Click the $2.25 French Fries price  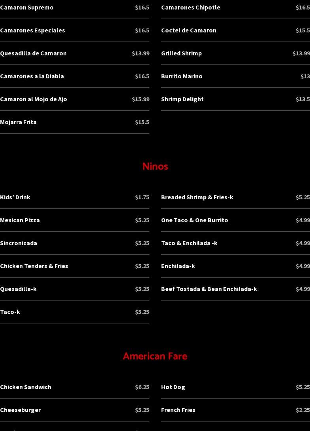click(302, 410)
